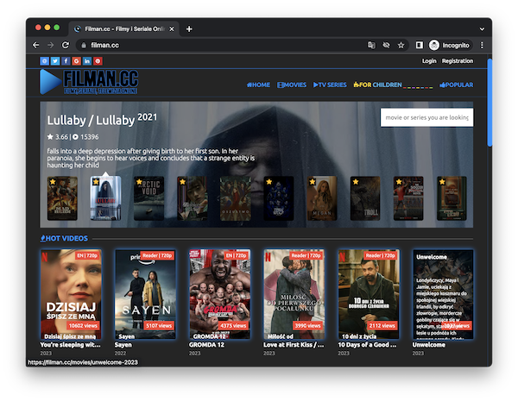The image size is (518, 401).
Task: Open the Lullaby / Lullaby 2021 title
Action: tap(102, 120)
